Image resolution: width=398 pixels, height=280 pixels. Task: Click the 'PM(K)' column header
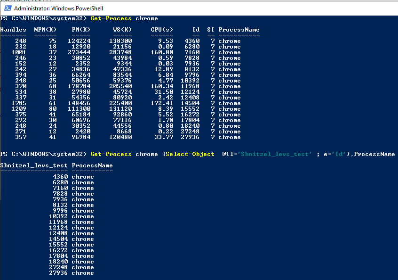click(81, 30)
